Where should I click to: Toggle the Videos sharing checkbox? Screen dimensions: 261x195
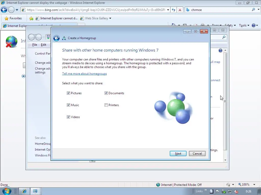point(68,117)
